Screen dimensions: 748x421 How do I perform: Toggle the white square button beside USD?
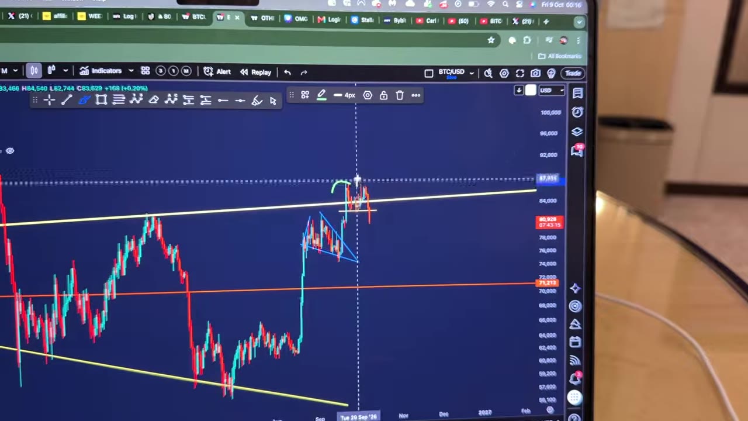531,90
